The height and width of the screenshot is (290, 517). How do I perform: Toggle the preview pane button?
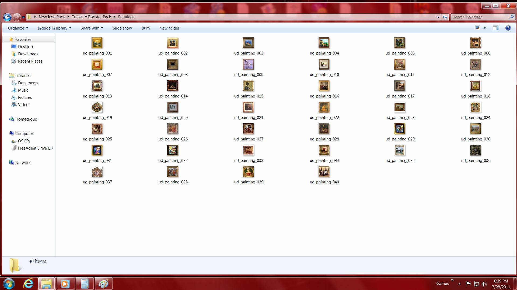click(495, 28)
